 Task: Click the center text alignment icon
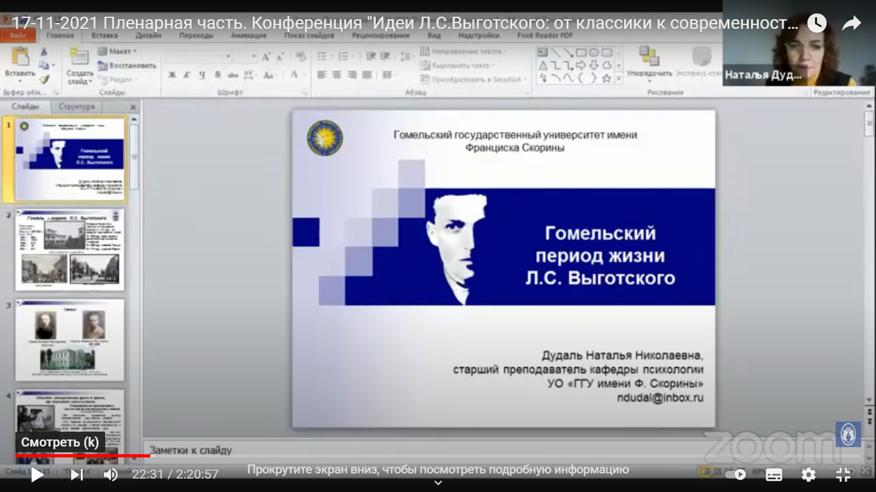[x=337, y=75]
